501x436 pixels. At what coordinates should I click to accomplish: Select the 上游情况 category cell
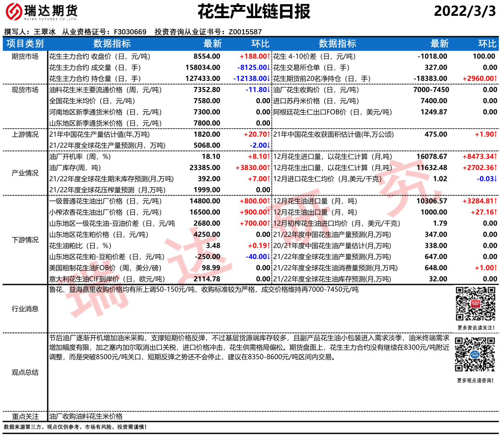tap(25, 134)
